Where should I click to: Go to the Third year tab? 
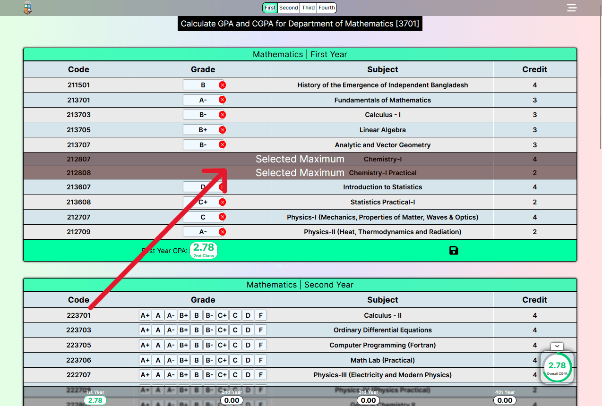click(x=308, y=8)
